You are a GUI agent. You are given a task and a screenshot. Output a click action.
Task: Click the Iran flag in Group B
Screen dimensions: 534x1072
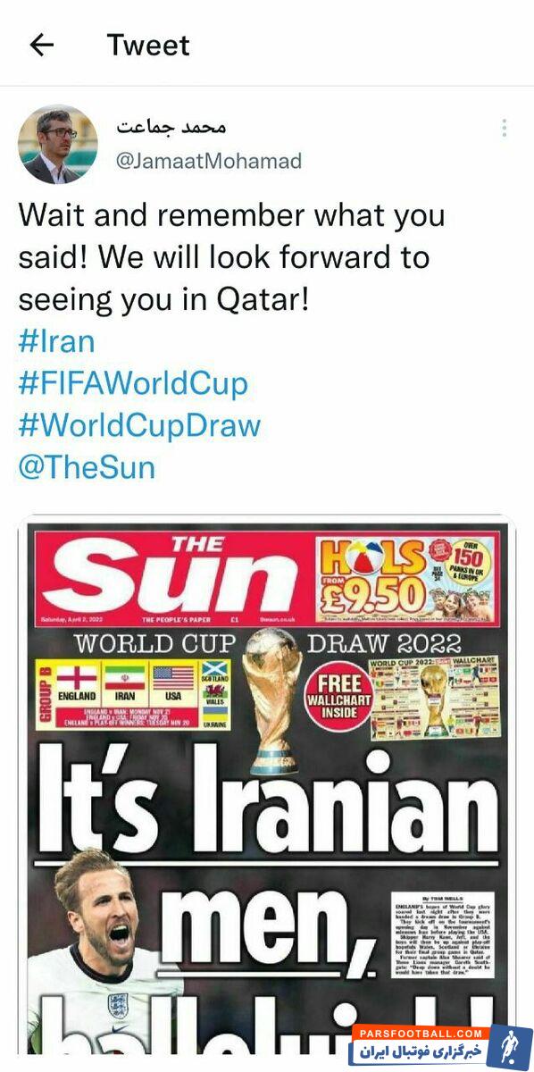pos(125,679)
